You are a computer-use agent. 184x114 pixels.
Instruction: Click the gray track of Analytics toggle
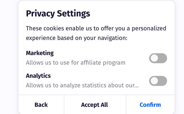(162, 81)
